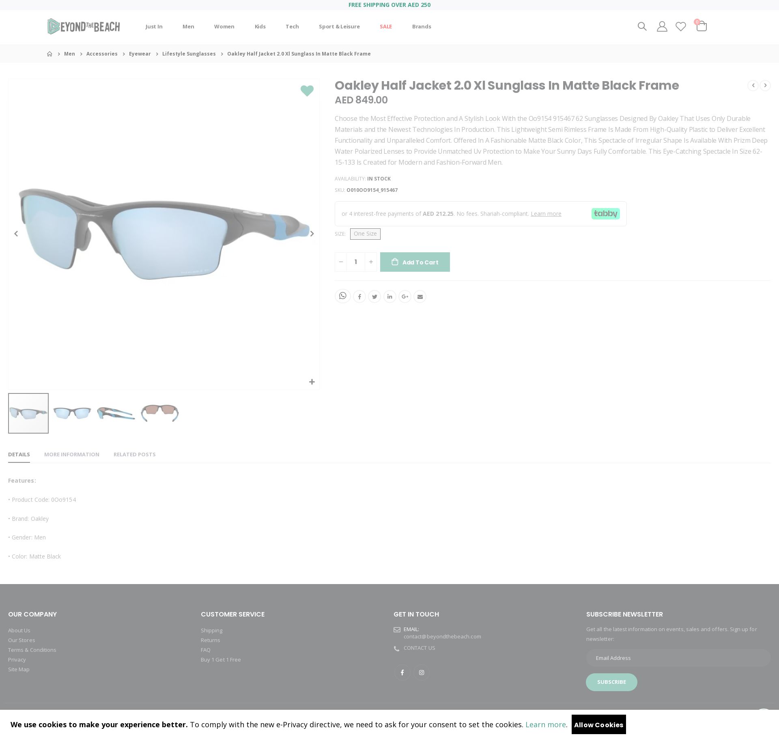Switch to the Related Posts tab
This screenshot has height=739, width=779.
point(135,455)
